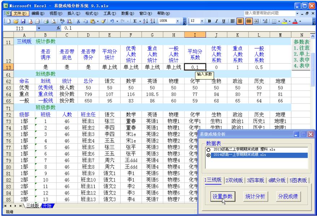
Task: Toggle center alignment
Action: [240, 21]
